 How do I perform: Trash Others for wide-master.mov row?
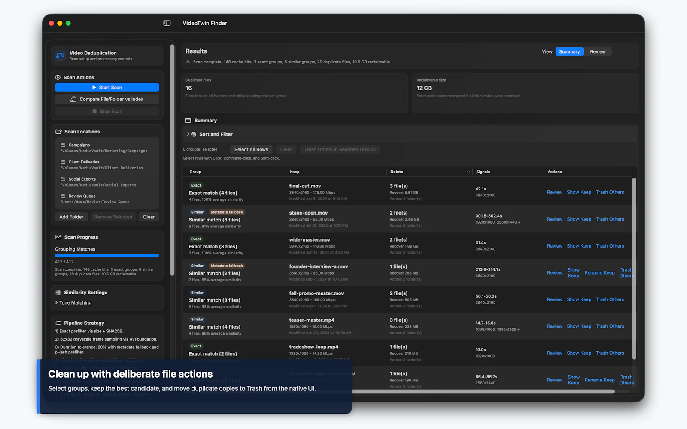(610, 246)
